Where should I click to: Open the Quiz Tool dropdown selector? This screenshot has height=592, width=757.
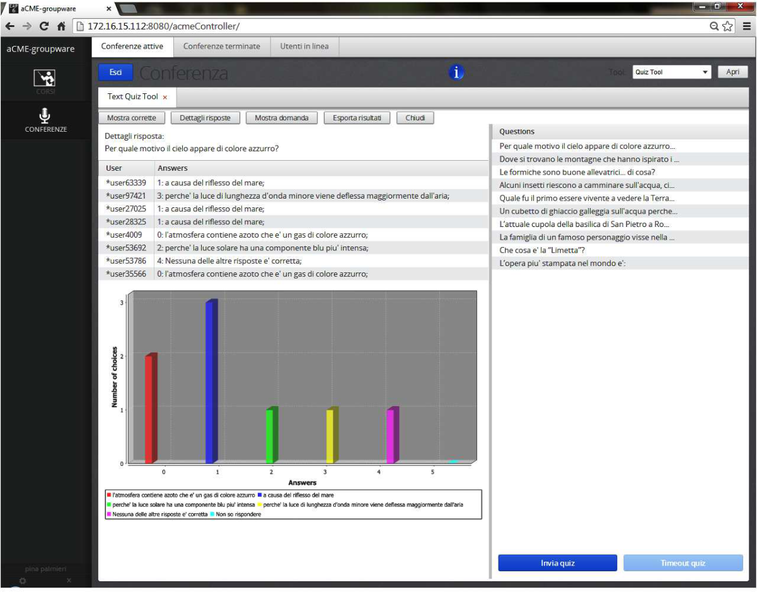pos(671,71)
